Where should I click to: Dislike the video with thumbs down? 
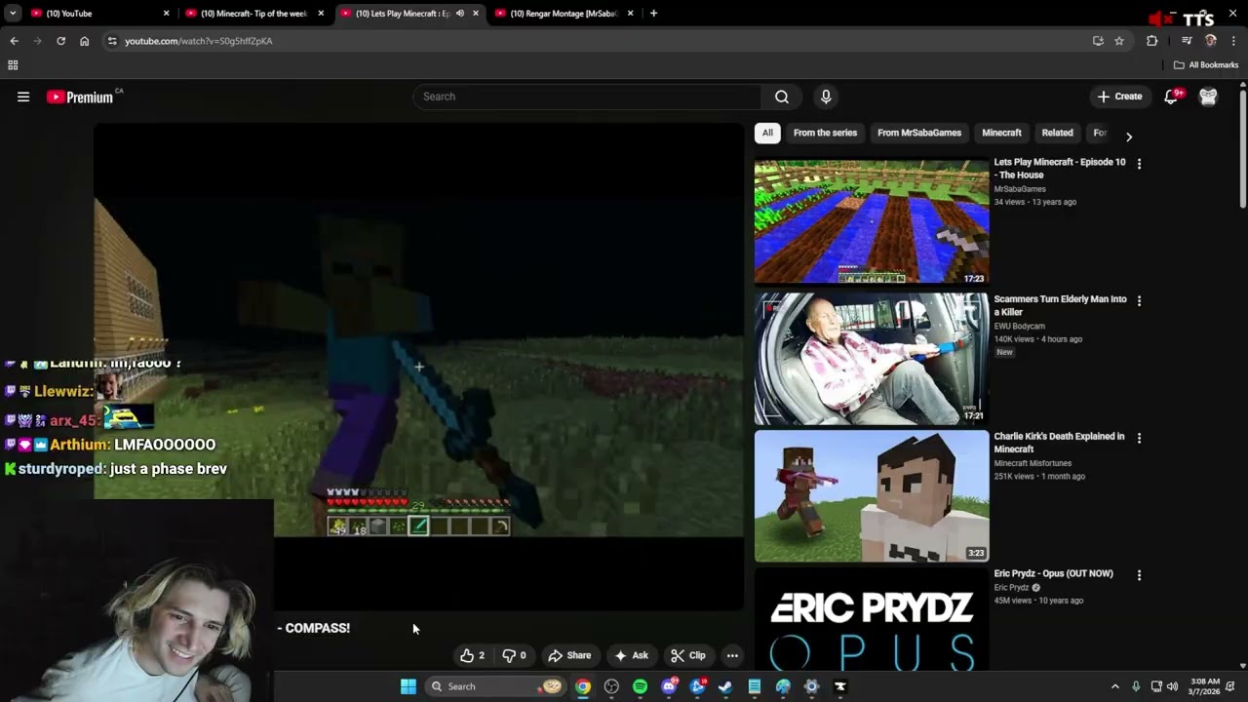click(x=515, y=655)
